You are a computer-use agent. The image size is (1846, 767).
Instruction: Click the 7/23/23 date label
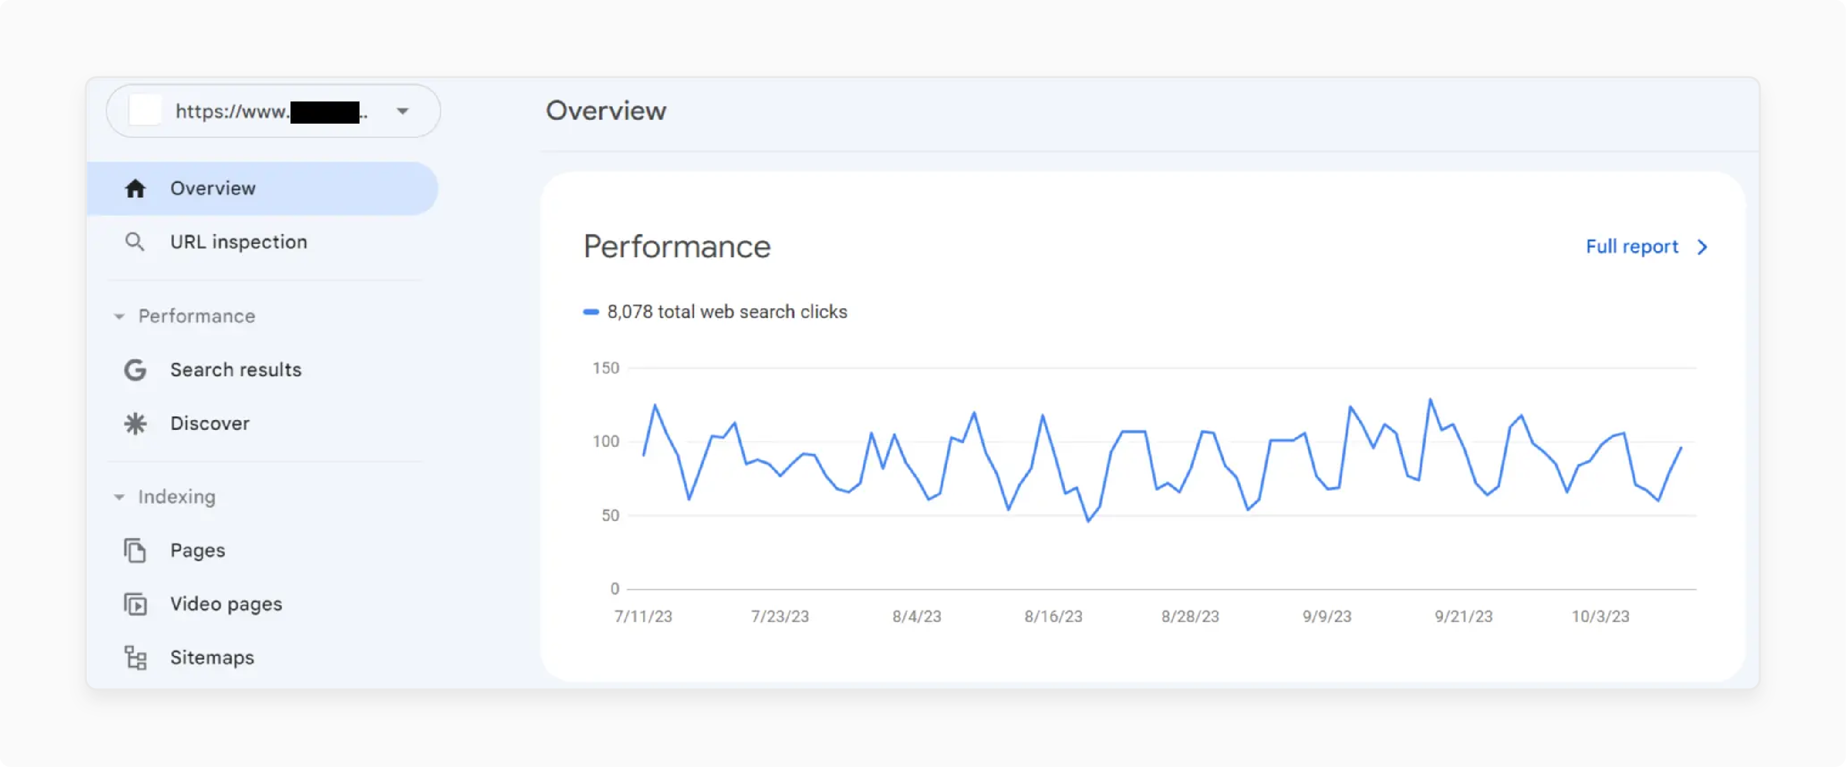tap(780, 617)
